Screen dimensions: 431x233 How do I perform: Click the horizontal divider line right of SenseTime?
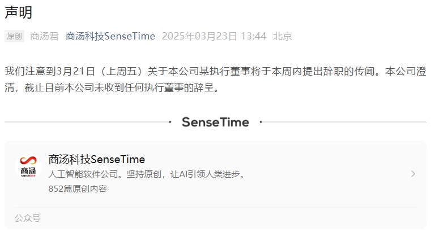[x=344, y=122]
